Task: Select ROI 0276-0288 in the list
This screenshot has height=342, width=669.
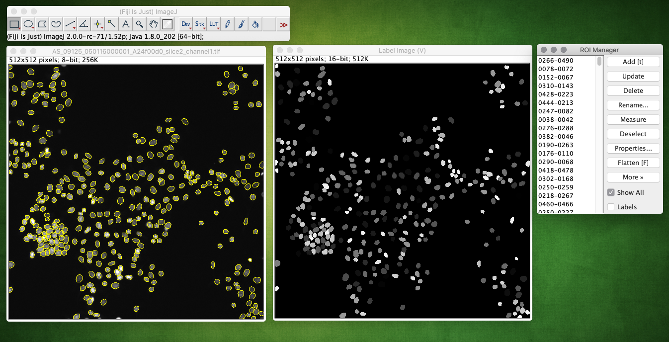Action: (567, 128)
